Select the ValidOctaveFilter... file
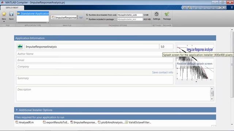Image resolution: width=234 pixels, height=131 pixels. 138,122
